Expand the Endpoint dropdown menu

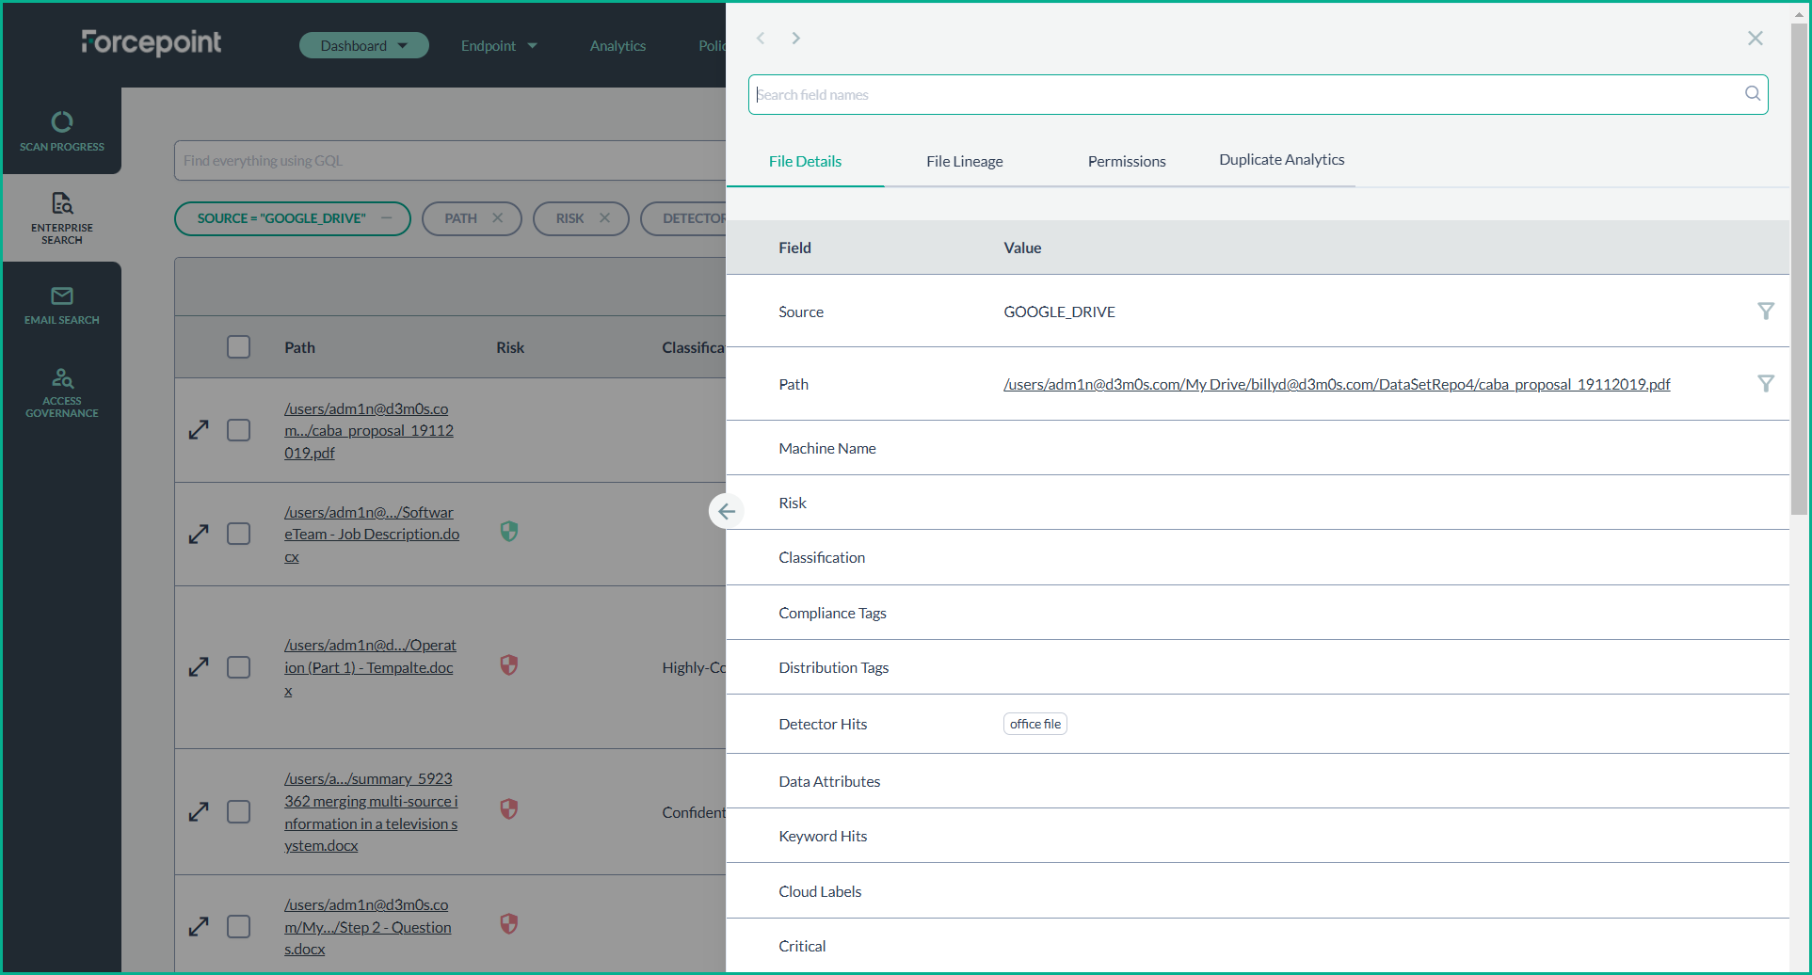click(x=498, y=45)
